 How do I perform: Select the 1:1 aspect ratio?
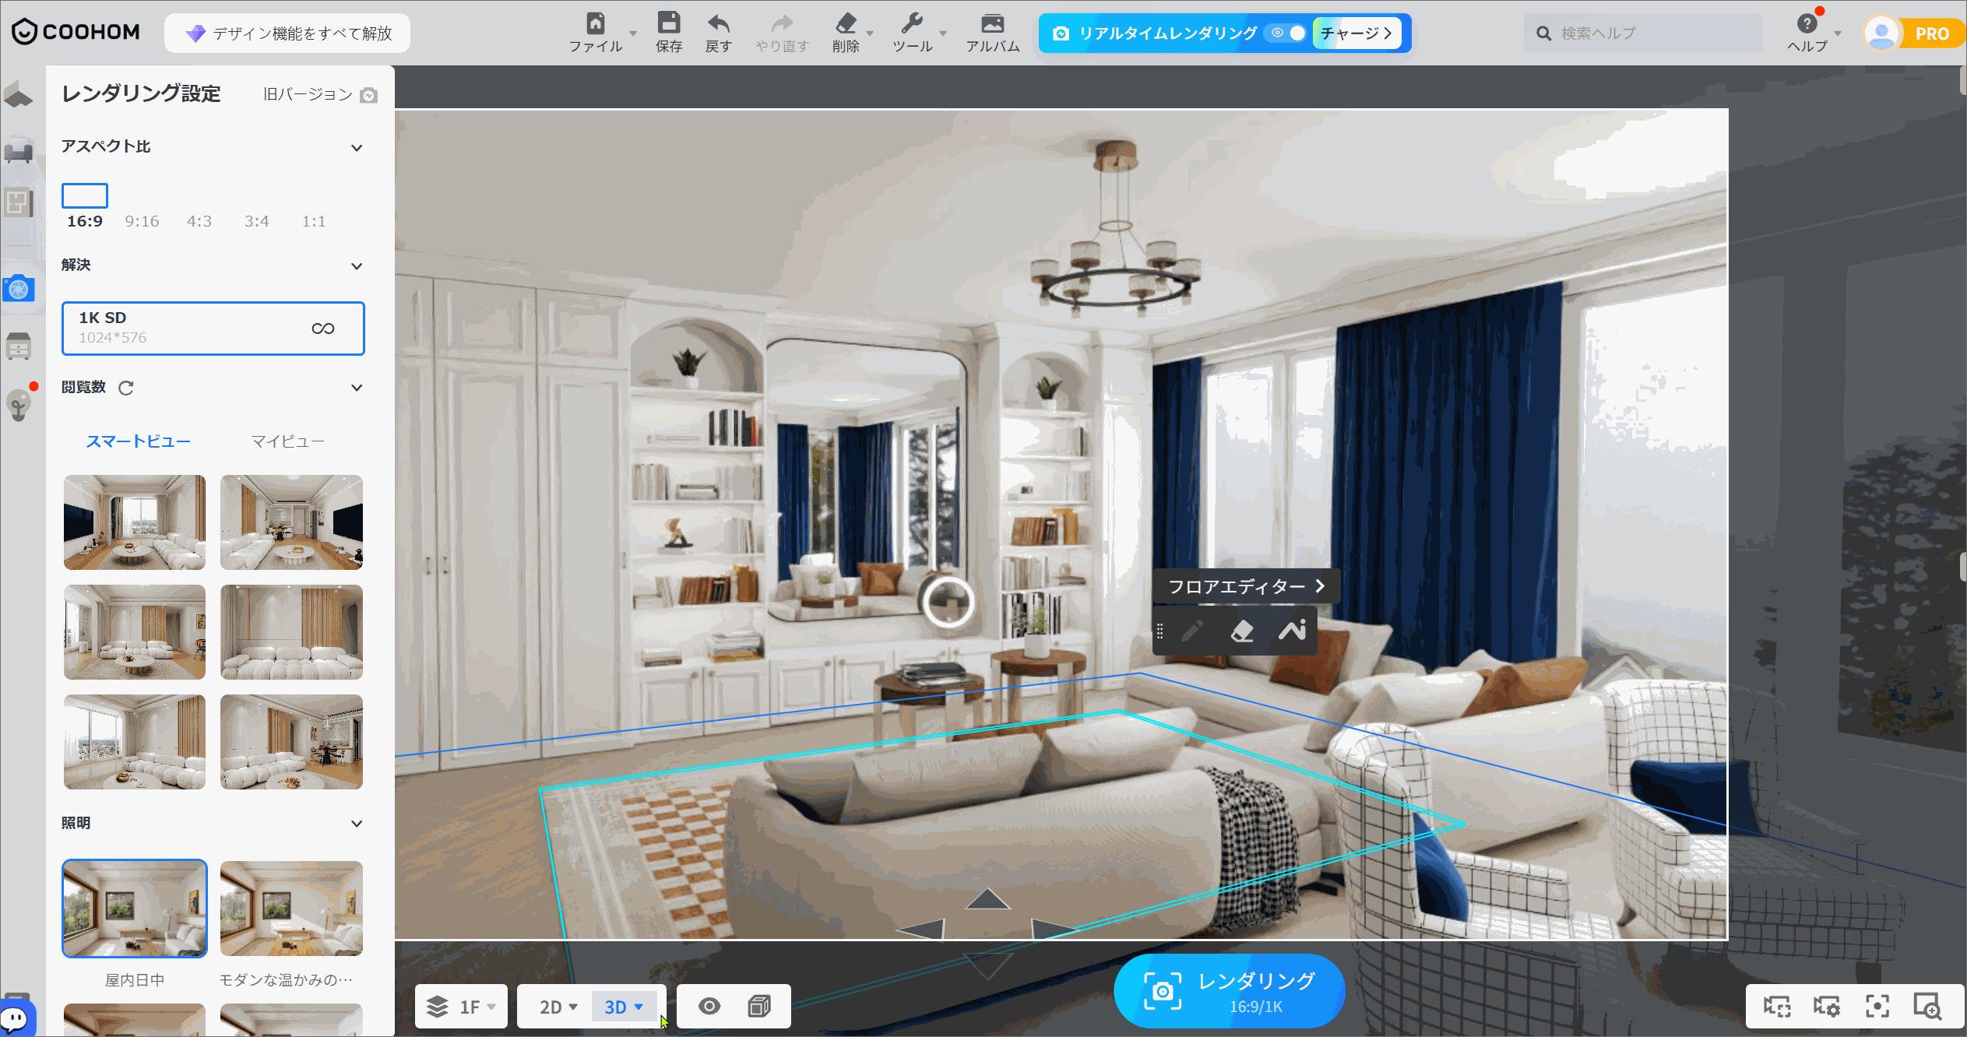click(x=314, y=221)
